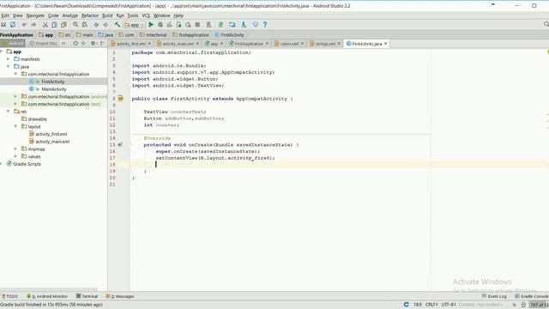This screenshot has width=549, height=309.
Task: Click the override gutter icon on line 15
Action: pos(120,145)
